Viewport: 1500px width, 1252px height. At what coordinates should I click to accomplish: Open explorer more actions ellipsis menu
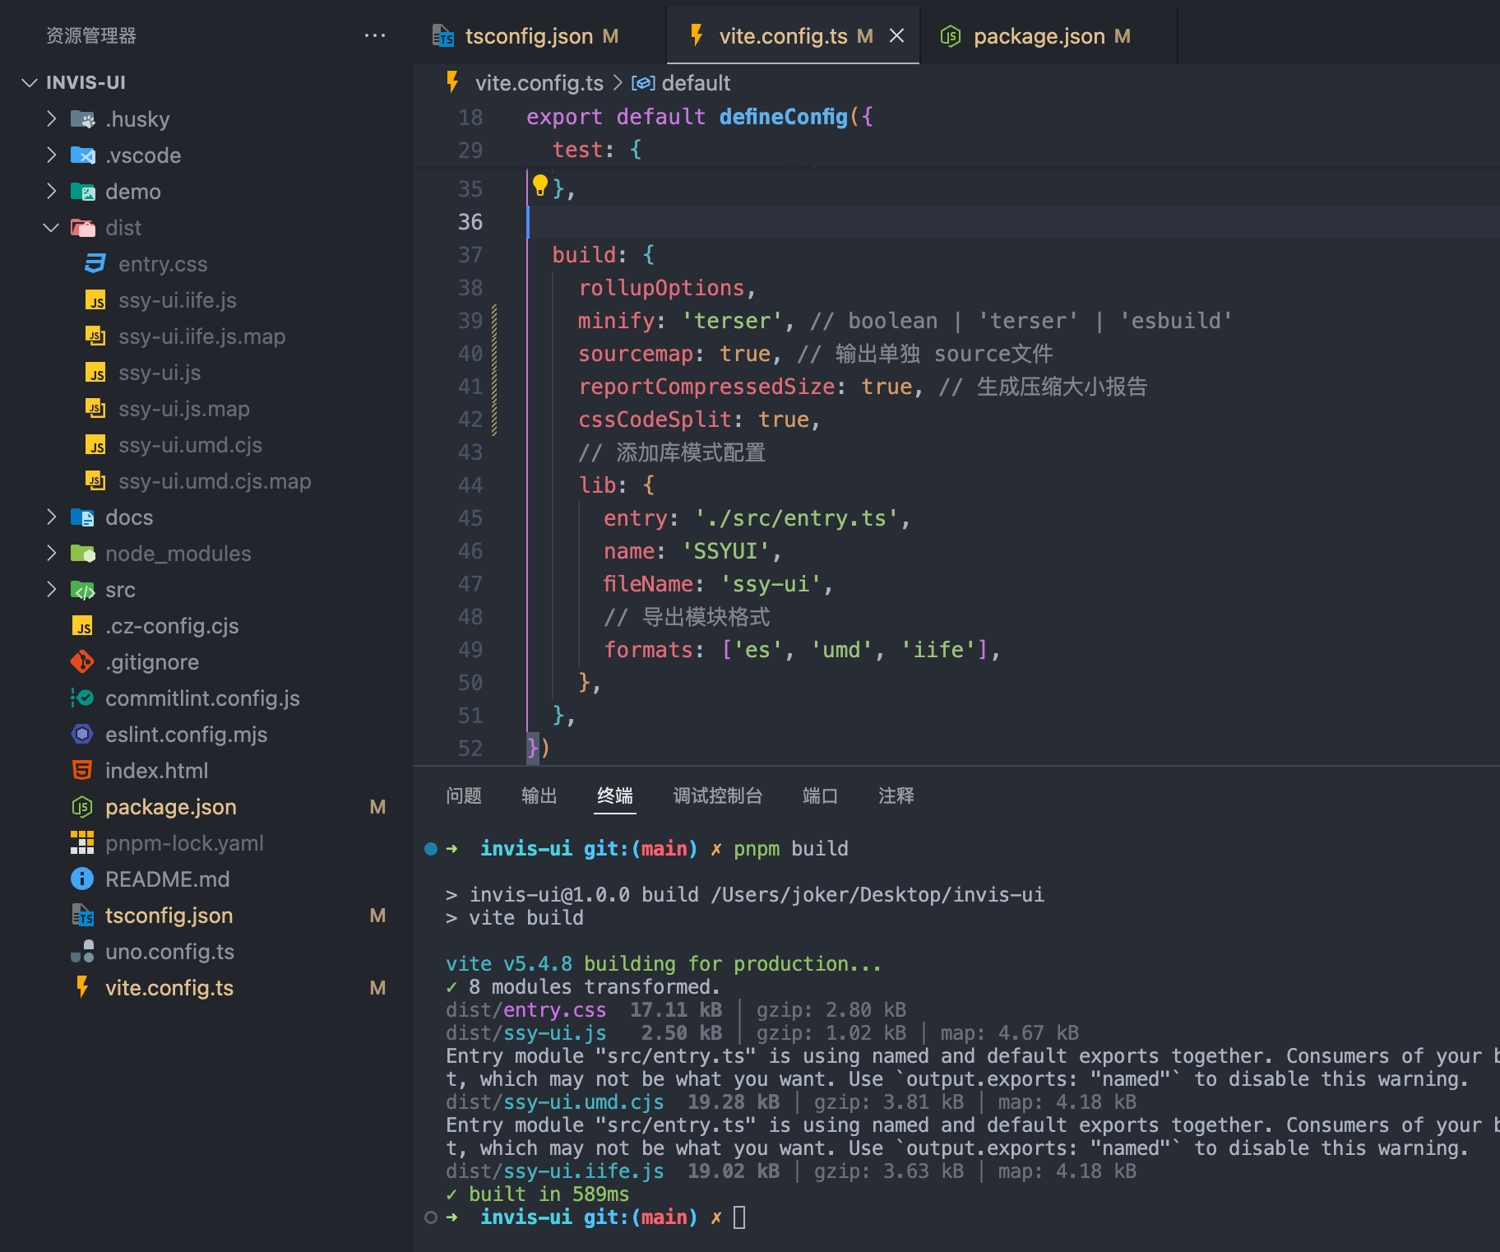tap(375, 35)
